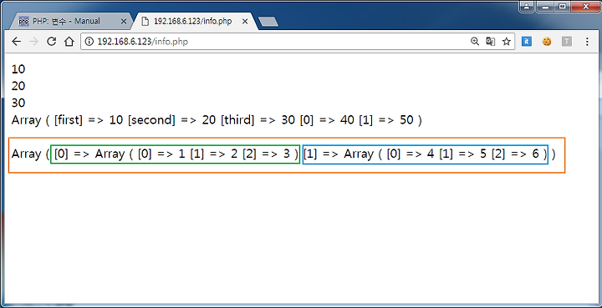Open a new tab

pos(268,22)
